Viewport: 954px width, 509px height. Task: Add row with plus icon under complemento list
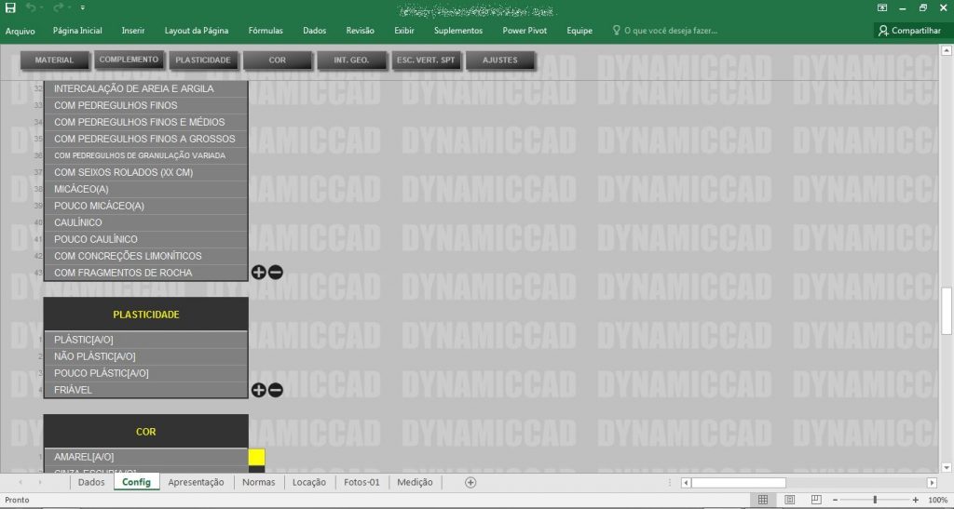click(259, 272)
